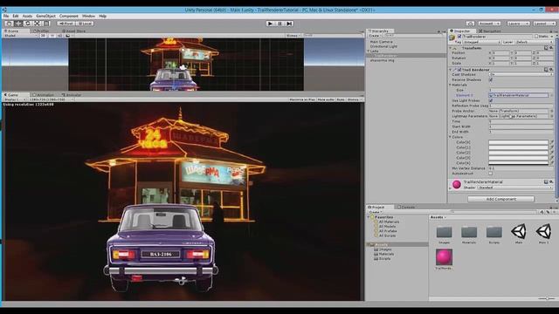Switch to the Inspector tab

(x=462, y=31)
